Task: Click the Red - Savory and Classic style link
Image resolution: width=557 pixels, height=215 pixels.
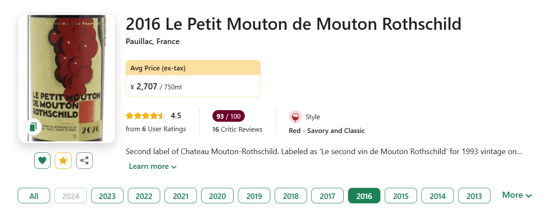Action: click(327, 130)
